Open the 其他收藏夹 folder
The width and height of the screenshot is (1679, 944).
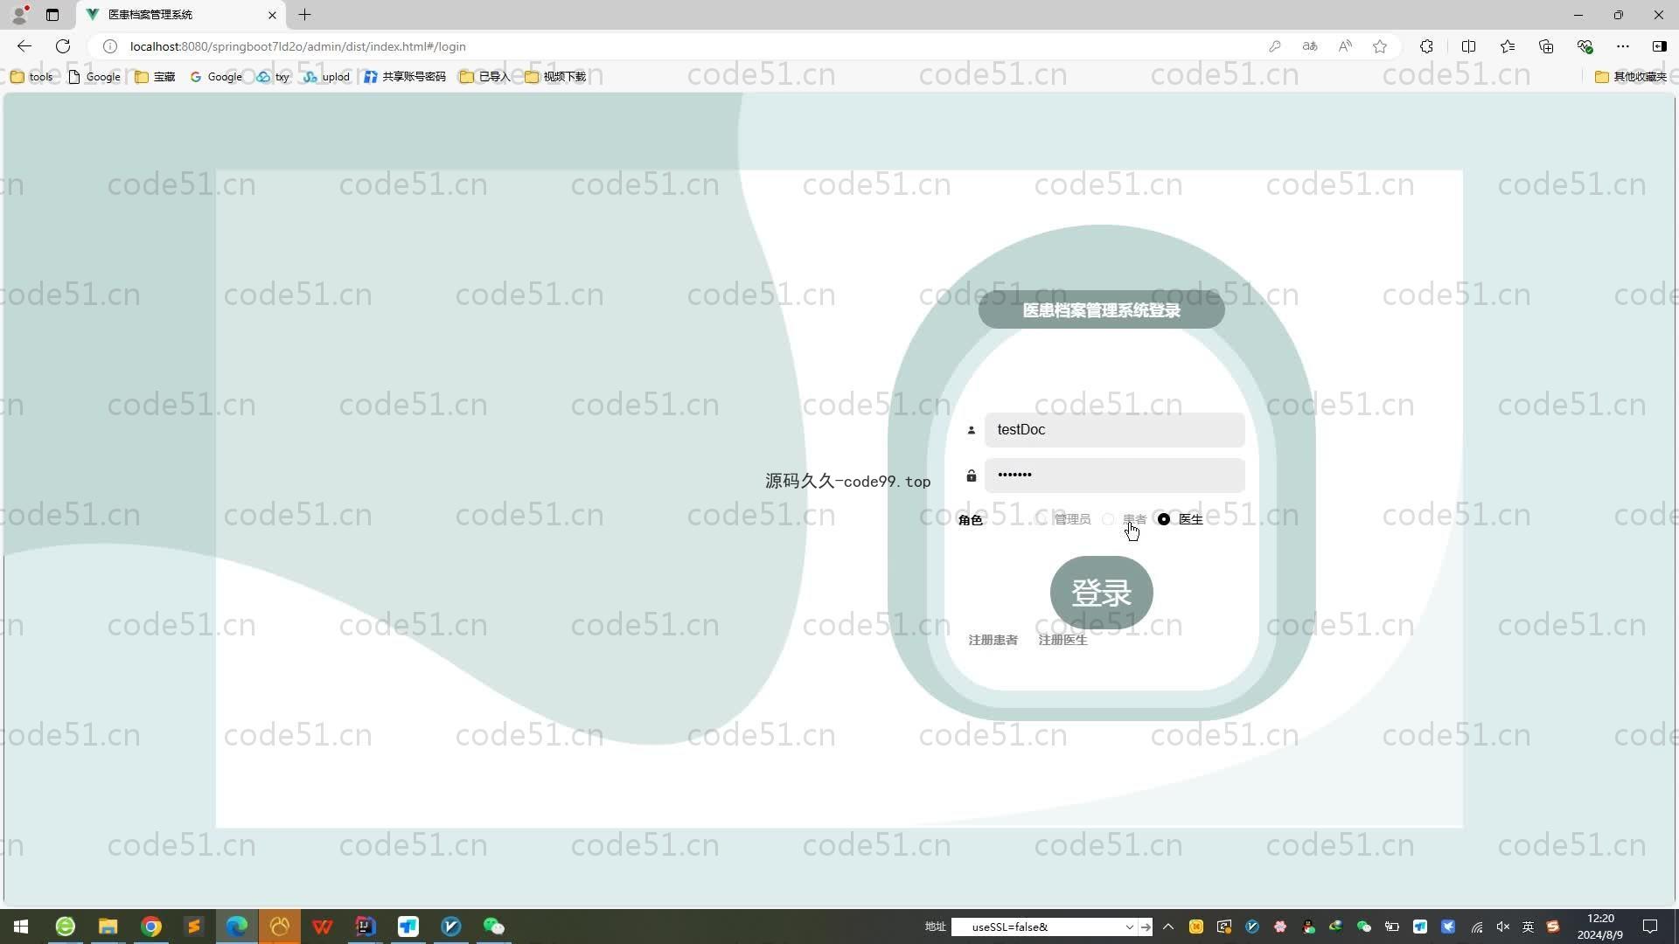click(x=1631, y=77)
